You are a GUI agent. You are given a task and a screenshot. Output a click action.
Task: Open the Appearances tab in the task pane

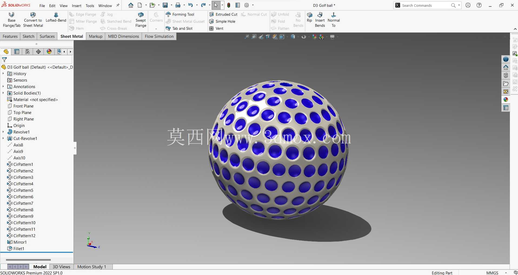pyautogui.click(x=506, y=100)
